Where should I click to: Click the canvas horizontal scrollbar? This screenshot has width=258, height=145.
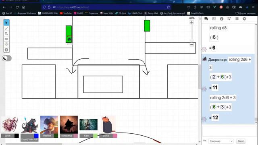point(34,144)
